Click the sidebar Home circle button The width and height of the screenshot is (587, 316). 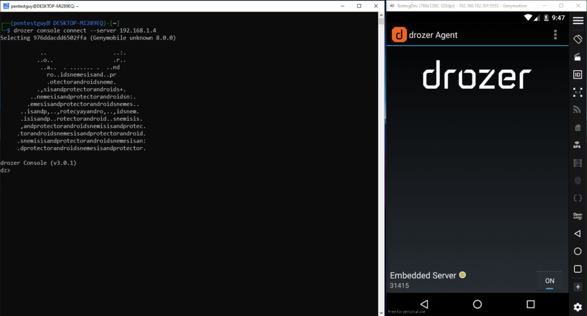point(578,251)
